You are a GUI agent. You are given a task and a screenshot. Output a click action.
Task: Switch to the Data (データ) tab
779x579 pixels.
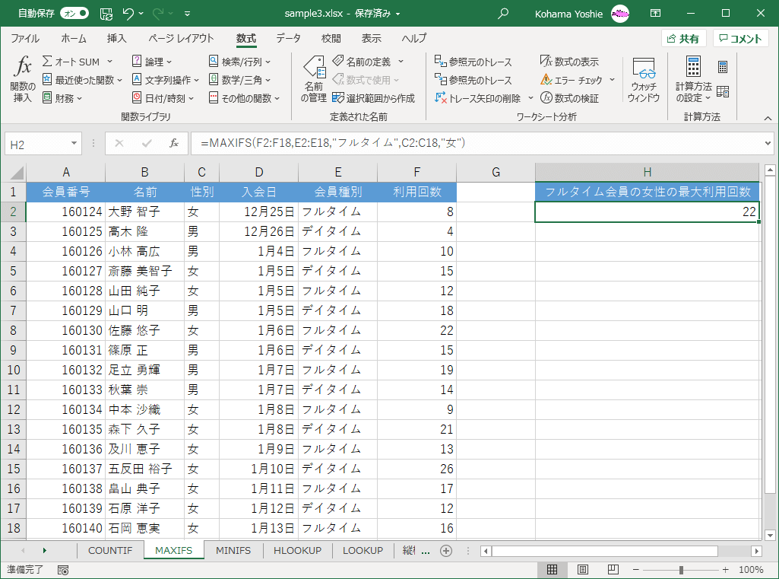click(x=288, y=38)
